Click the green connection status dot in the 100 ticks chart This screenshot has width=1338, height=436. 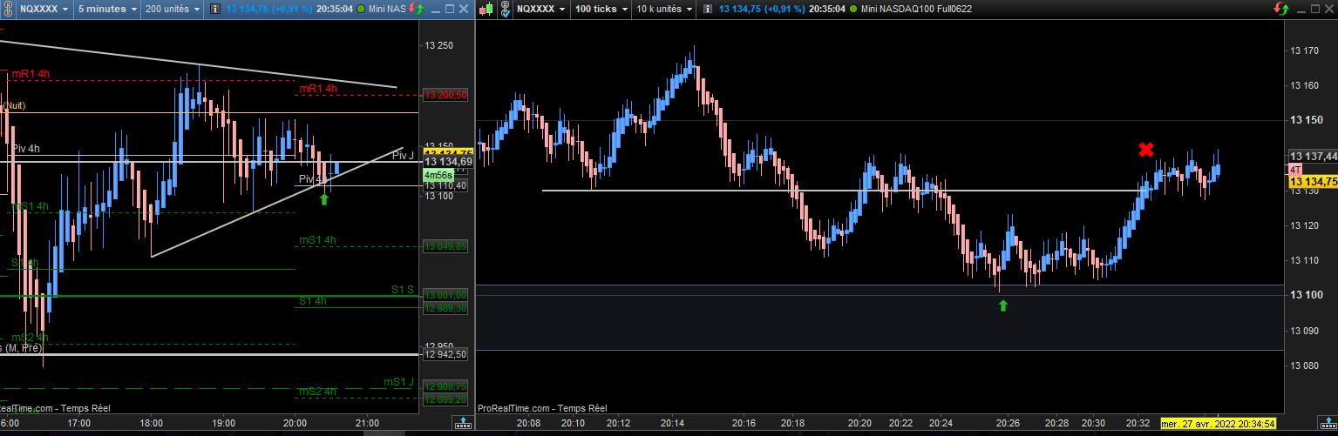click(x=853, y=9)
